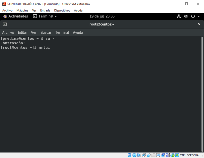Click the terminal icon in window header bar
Viewport: 204px width, 158px height.
pyautogui.click(x=5, y=24)
